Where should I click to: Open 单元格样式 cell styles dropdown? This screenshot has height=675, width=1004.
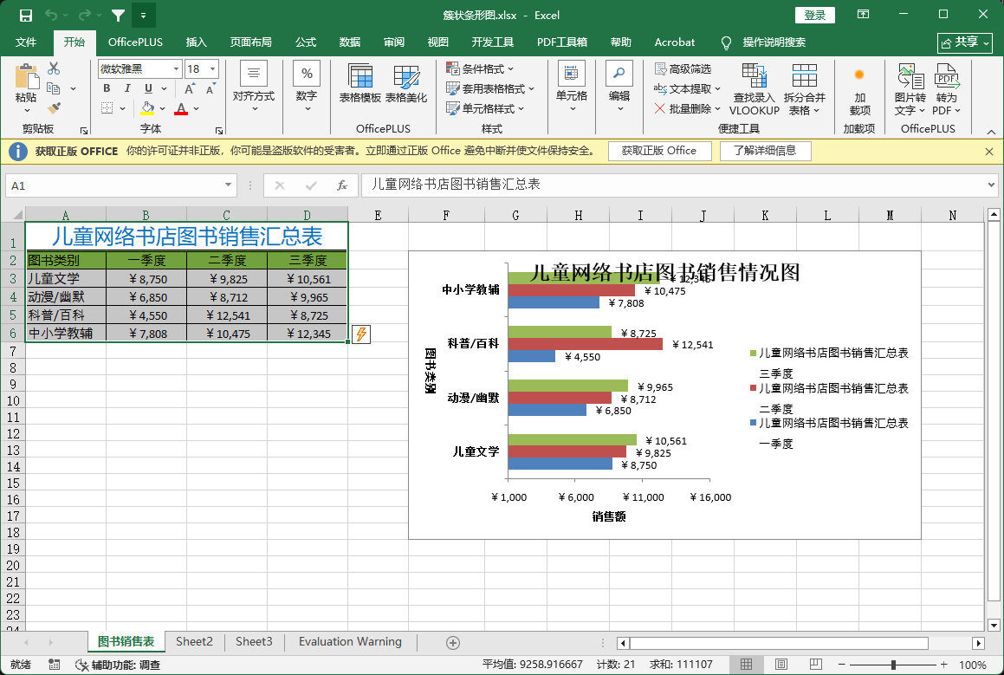(x=485, y=109)
